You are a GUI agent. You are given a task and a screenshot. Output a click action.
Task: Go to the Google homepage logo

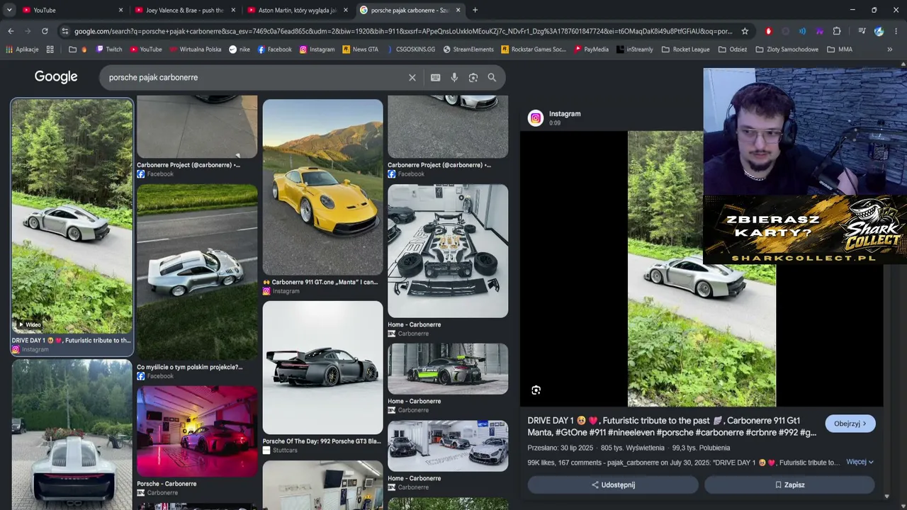56,77
